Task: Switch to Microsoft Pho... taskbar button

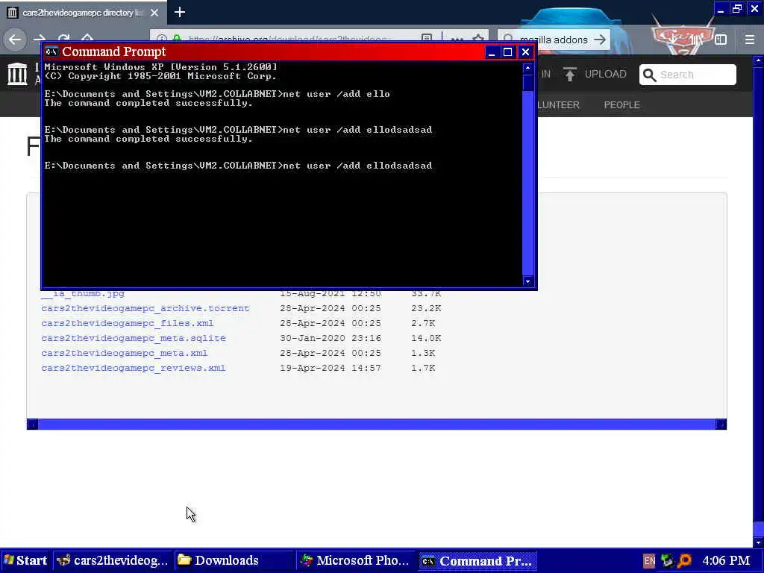Action: [x=355, y=561]
